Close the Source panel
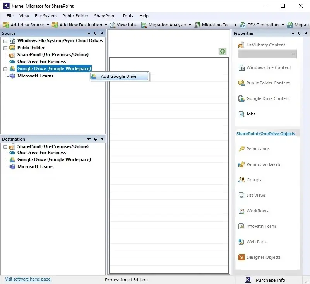This screenshot has width=310, height=284. [x=102, y=33]
